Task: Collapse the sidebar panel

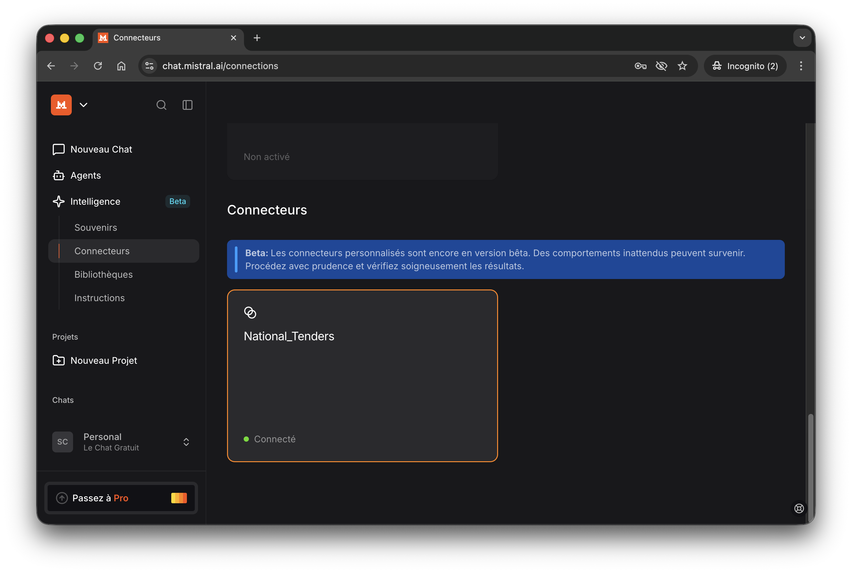Action: tap(187, 105)
